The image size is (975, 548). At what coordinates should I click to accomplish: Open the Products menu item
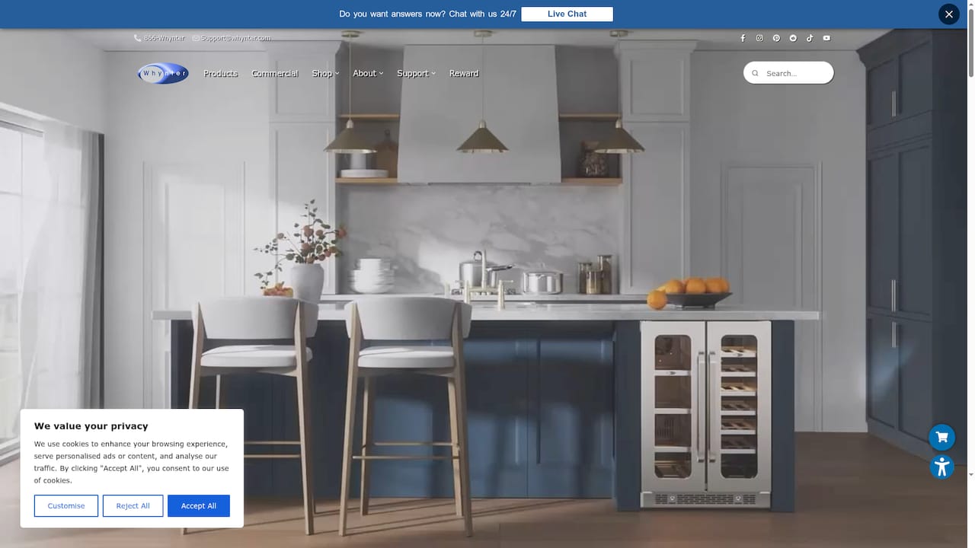click(x=221, y=73)
